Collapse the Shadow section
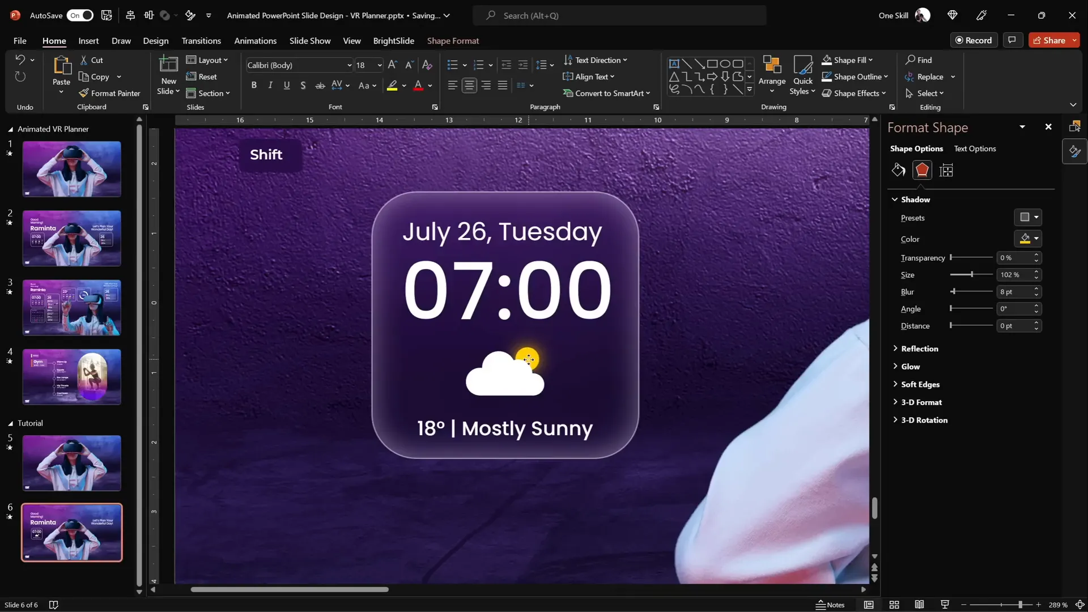Image resolution: width=1088 pixels, height=612 pixels. 911,199
